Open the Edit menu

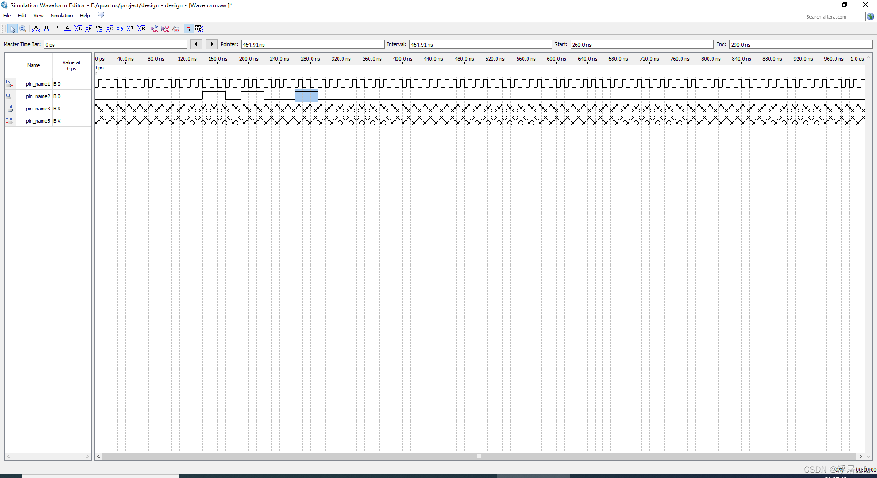(22, 16)
